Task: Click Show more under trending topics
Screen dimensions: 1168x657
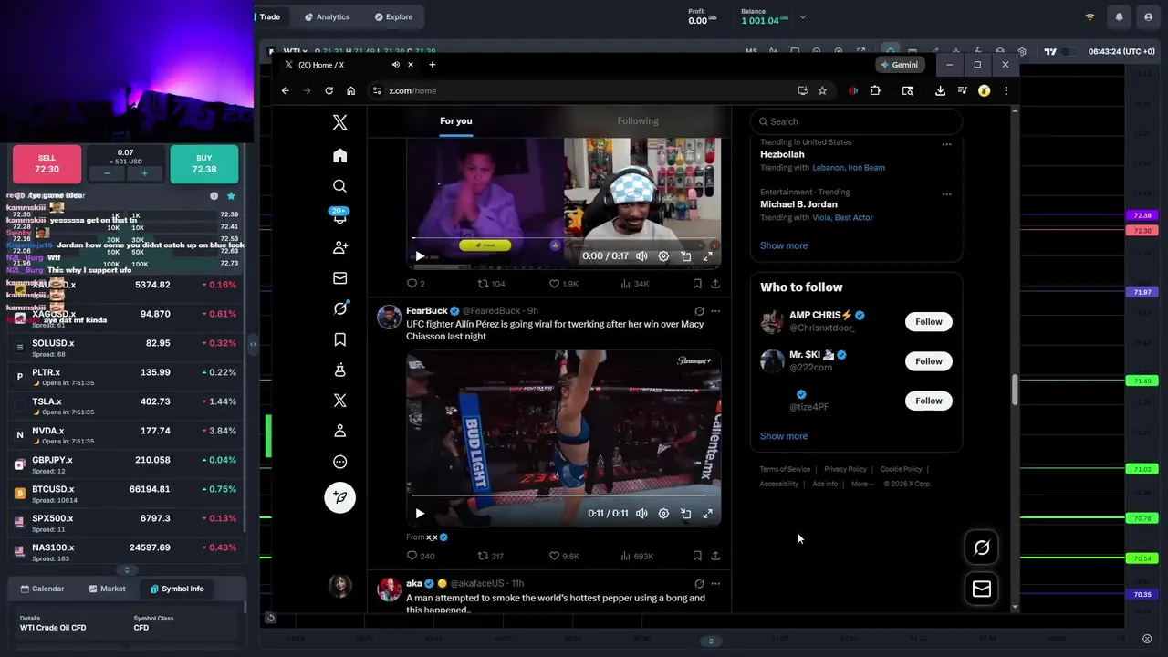Action: (784, 245)
